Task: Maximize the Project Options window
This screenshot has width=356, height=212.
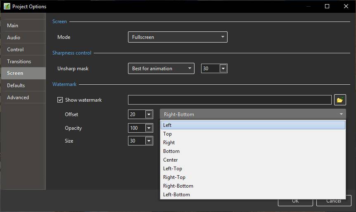Action: point(327,6)
